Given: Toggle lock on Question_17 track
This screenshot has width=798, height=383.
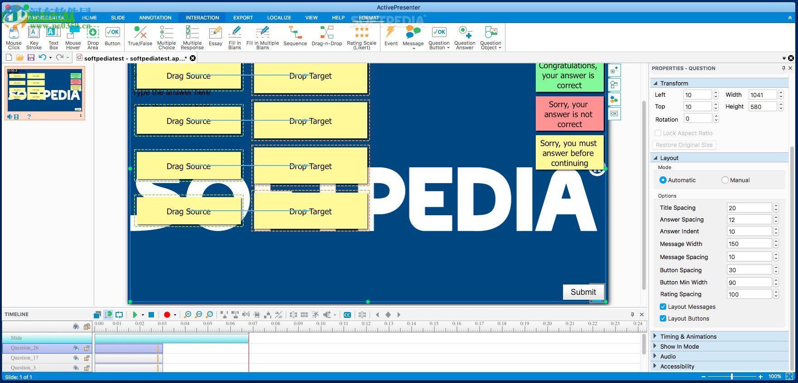Looking at the screenshot, I should pyautogui.click(x=87, y=358).
